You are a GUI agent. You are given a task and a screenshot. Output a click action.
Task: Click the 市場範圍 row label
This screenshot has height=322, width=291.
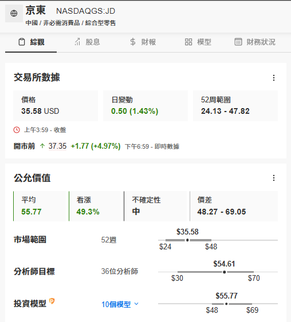tap(30, 240)
